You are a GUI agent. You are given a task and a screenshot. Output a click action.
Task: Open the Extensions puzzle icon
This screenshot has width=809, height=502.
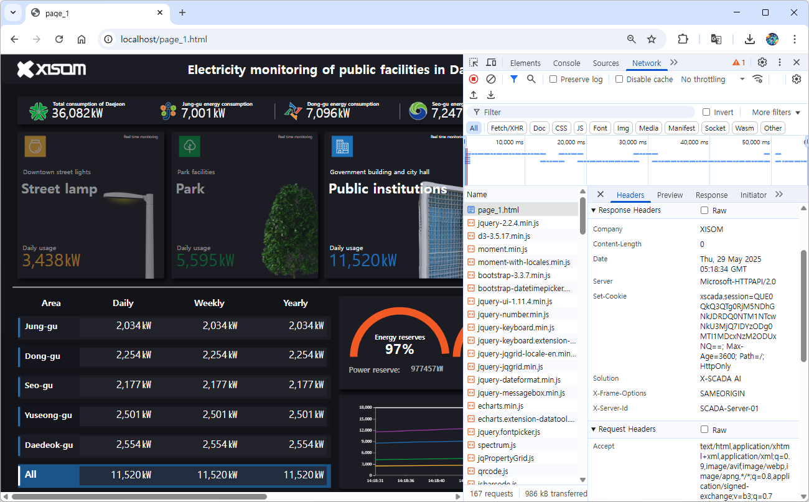coord(683,39)
